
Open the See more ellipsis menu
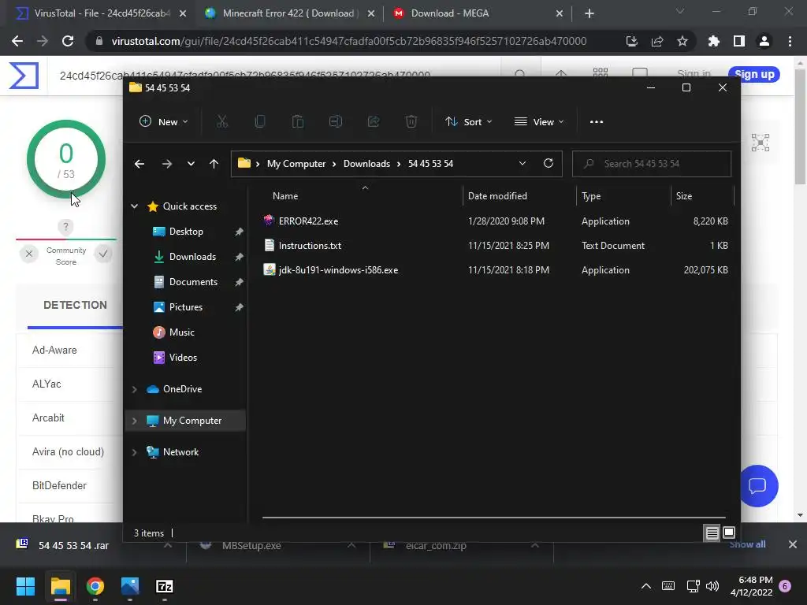click(597, 122)
